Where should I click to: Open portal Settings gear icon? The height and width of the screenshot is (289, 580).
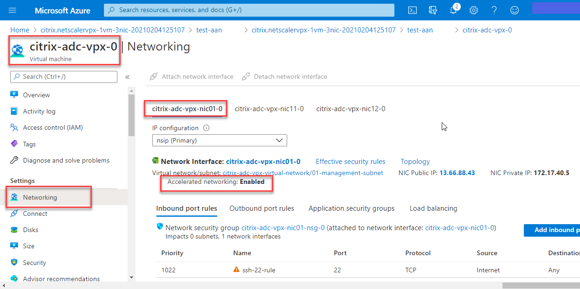tap(474, 10)
